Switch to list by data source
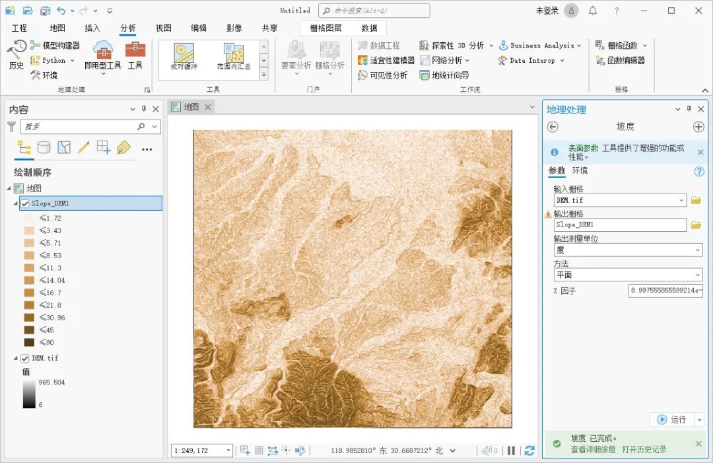The height and width of the screenshot is (463, 713). [x=44, y=147]
